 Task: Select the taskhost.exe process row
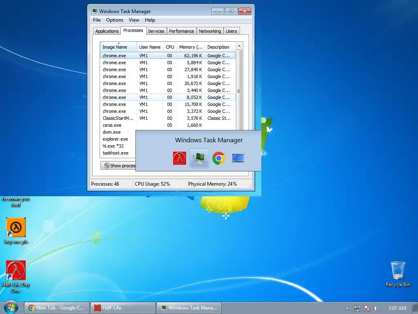tap(118, 153)
